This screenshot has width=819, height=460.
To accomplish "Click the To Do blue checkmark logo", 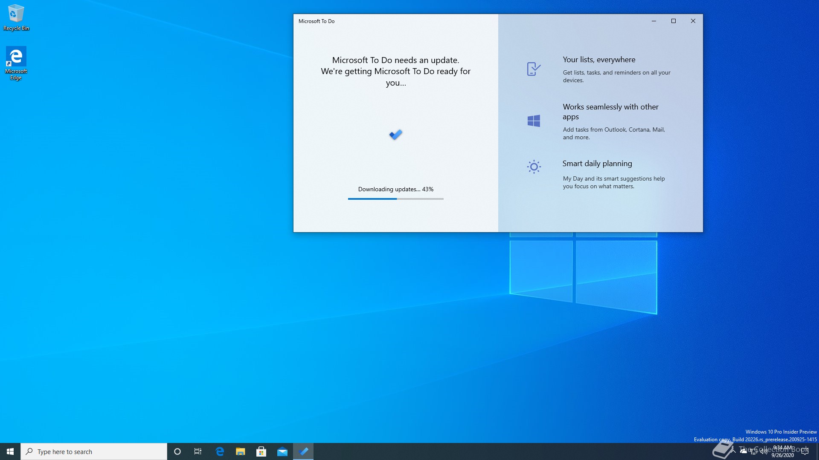I will [x=396, y=135].
